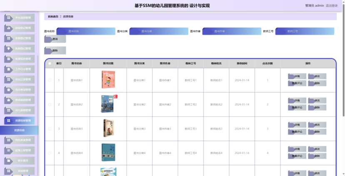Click 删除 in 图书名称2 row actions

317,108
